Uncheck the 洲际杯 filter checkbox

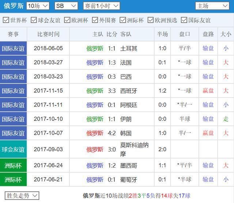[x=123, y=20]
